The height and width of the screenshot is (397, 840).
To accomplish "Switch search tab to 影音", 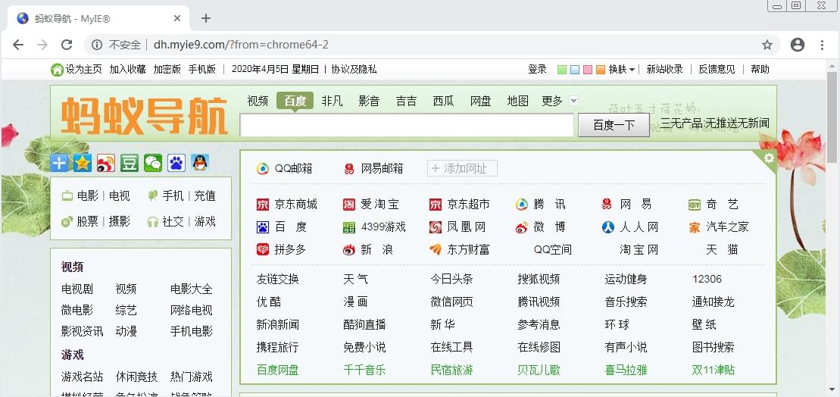I will pyautogui.click(x=369, y=101).
